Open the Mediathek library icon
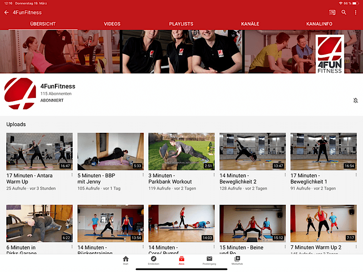 [237, 260]
